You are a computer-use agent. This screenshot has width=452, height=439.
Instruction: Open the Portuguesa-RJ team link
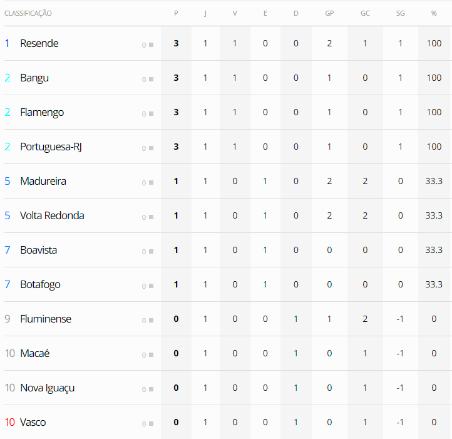(x=51, y=147)
